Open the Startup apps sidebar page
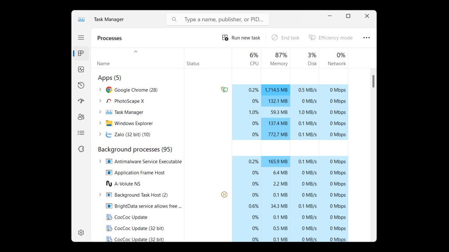Image resolution: width=449 pixels, height=252 pixels. click(x=81, y=101)
